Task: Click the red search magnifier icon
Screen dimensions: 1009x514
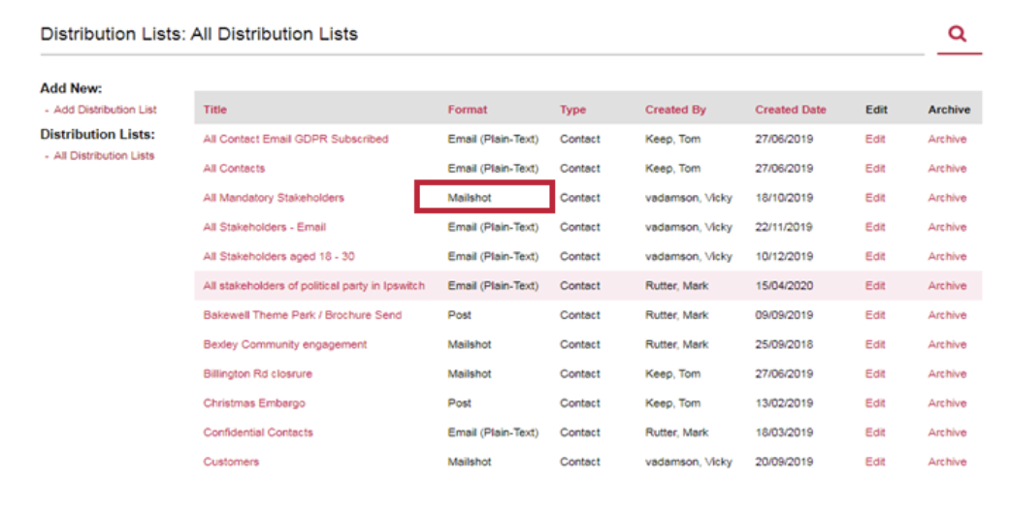Action: click(x=958, y=33)
